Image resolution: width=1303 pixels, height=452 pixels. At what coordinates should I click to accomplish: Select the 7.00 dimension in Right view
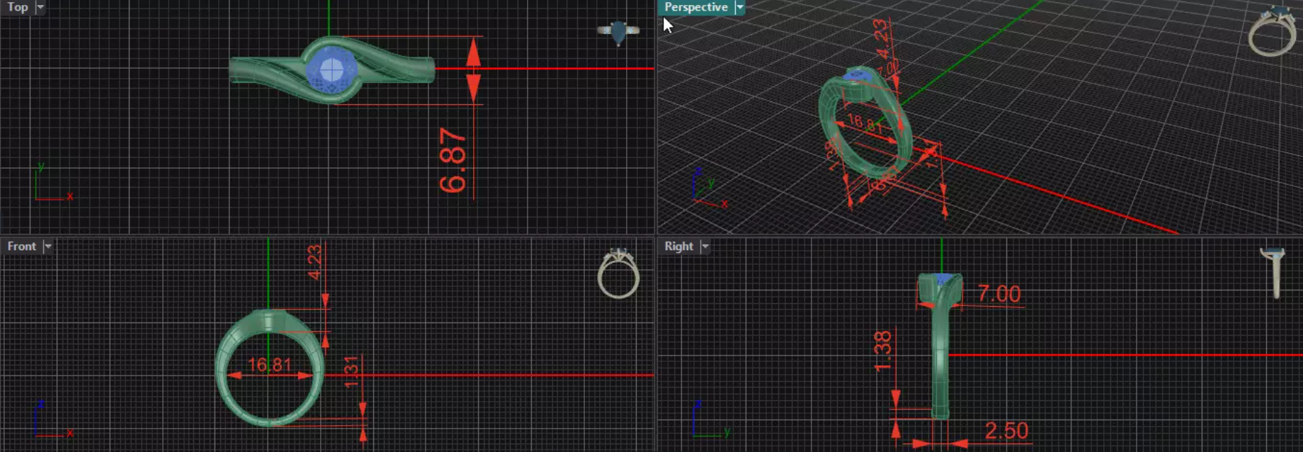[x=999, y=293]
